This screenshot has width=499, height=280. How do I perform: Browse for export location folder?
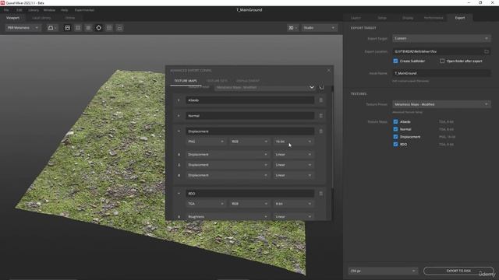click(487, 51)
